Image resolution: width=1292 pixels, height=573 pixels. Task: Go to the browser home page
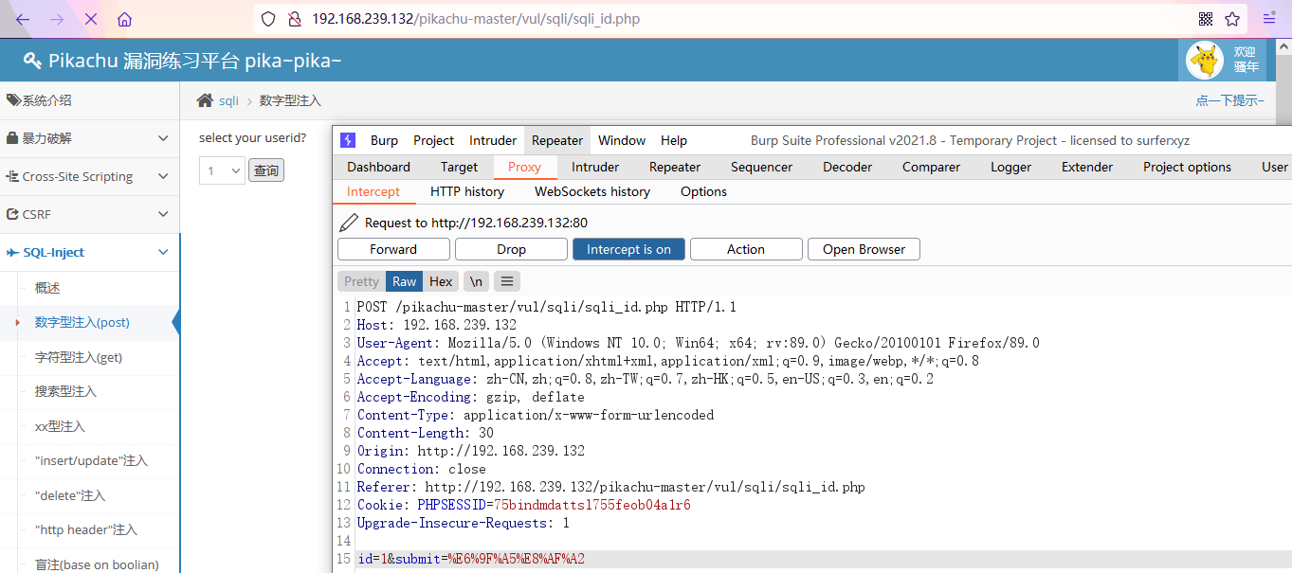coord(124,19)
